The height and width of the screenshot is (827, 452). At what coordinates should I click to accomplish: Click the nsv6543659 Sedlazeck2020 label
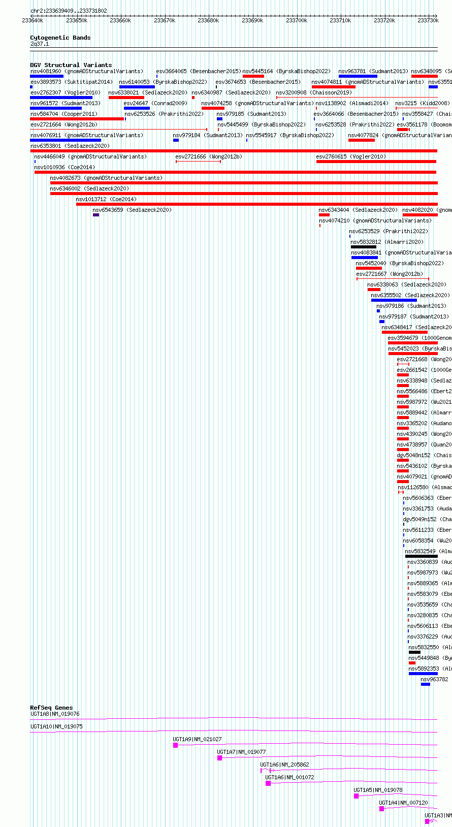point(133,210)
